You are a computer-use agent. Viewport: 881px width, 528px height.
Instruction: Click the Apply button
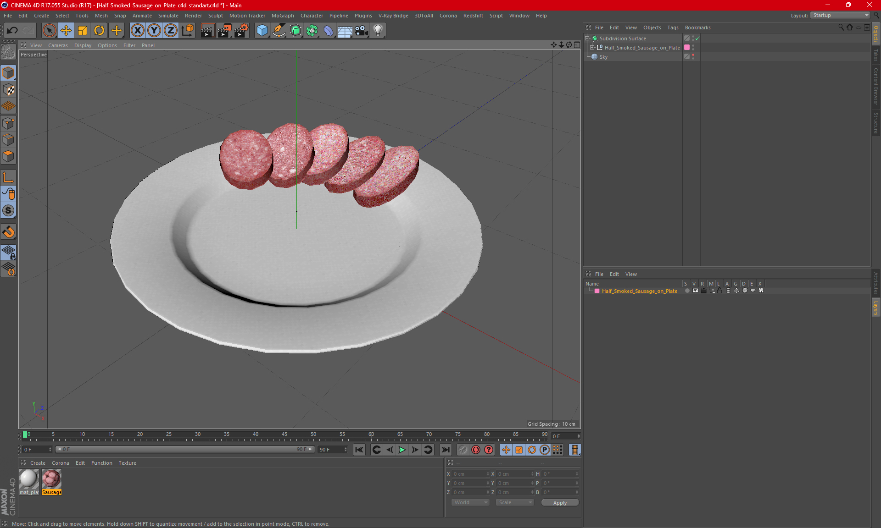point(559,502)
